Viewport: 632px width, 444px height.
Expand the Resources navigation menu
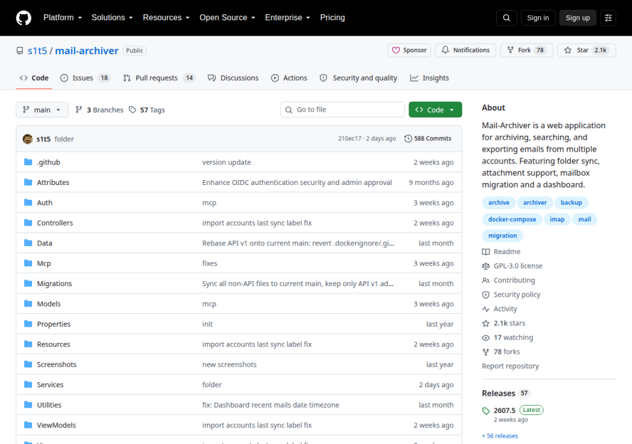pyautogui.click(x=166, y=18)
